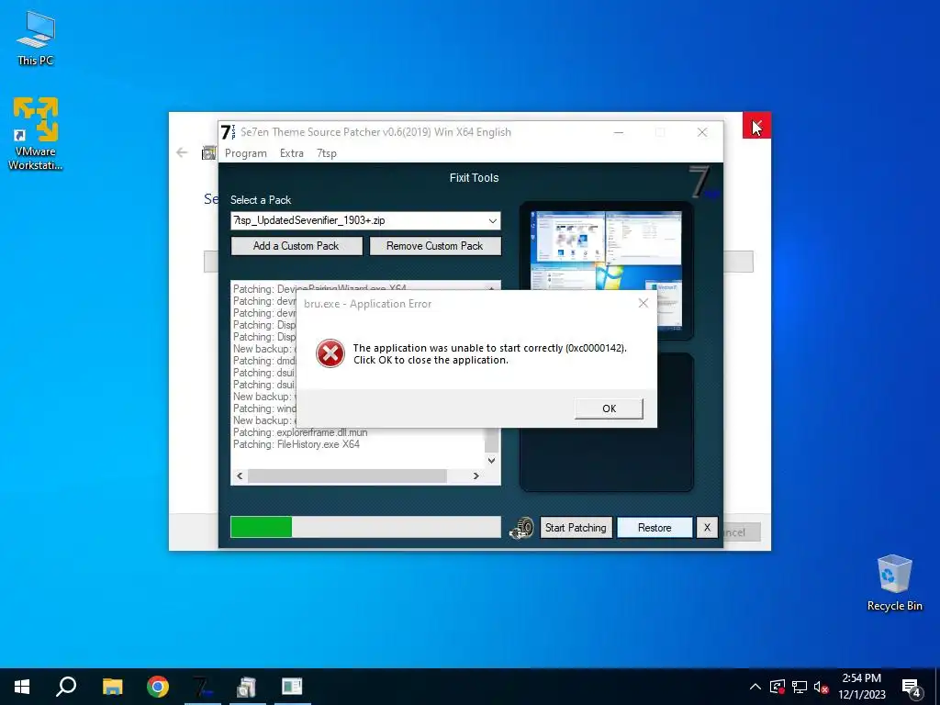Open the Windows Start menu
This screenshot has width=940, height=705.
(x=22, y=687)
